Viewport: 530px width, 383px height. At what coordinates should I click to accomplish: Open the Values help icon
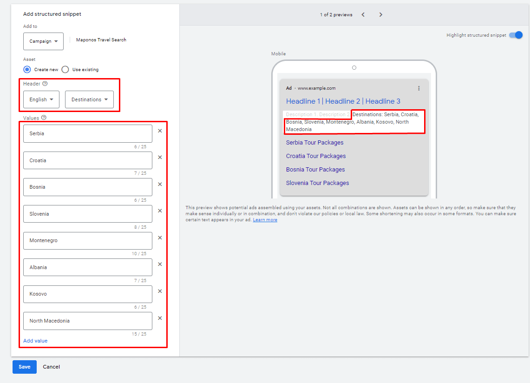(44, 118)
